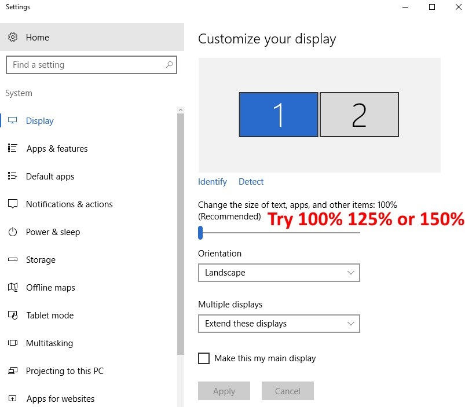Open the Orientation Landscape dropdown
Screen dimensions: 465x407
click(279, 273)
